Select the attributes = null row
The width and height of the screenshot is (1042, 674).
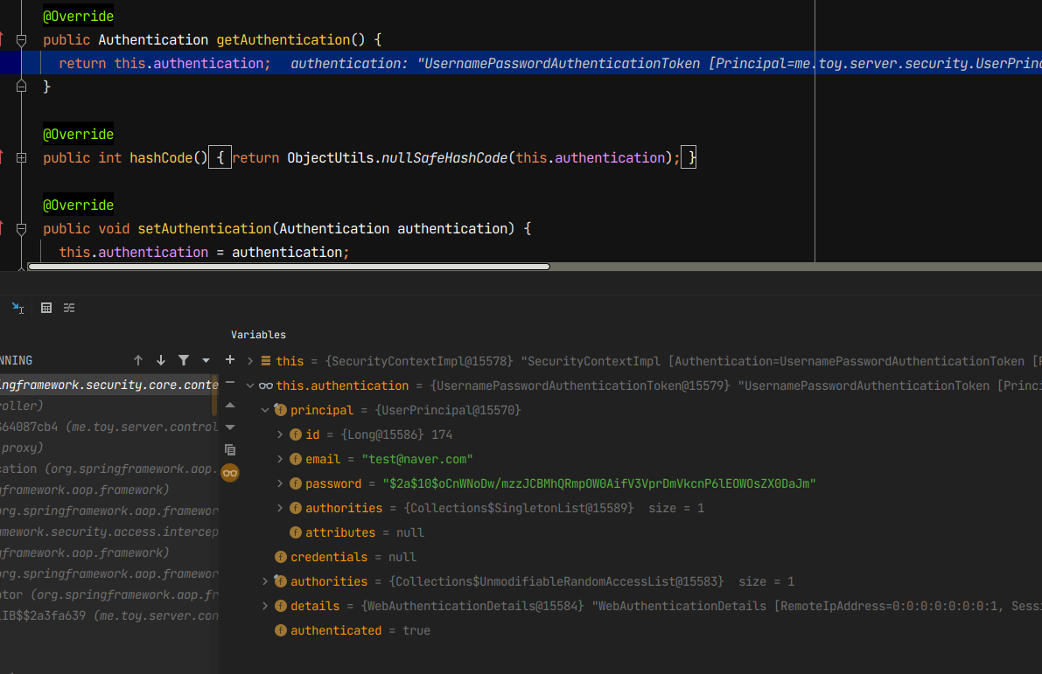coord(357,532)
